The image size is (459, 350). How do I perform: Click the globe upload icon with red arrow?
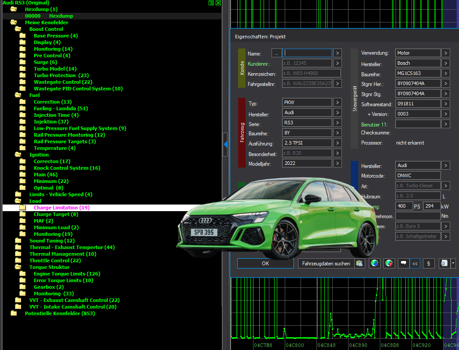389,263
